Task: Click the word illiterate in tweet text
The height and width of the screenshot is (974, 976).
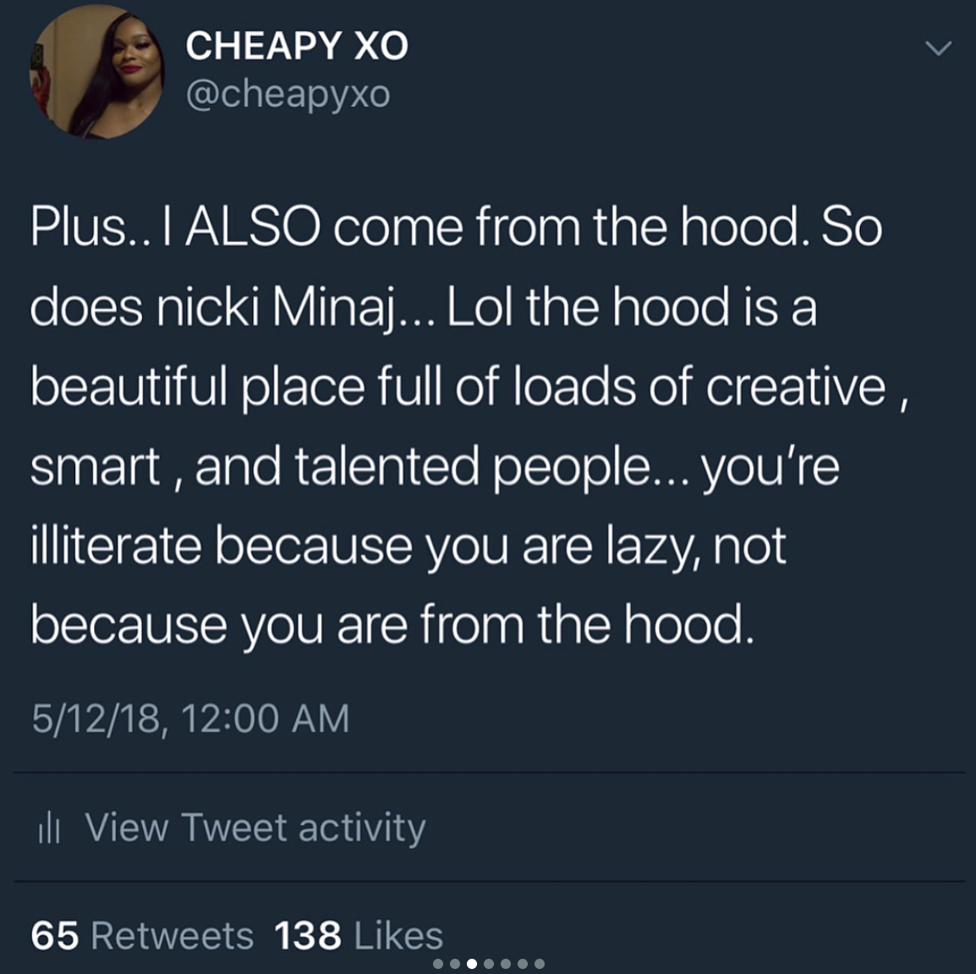Action: (116, 546)
